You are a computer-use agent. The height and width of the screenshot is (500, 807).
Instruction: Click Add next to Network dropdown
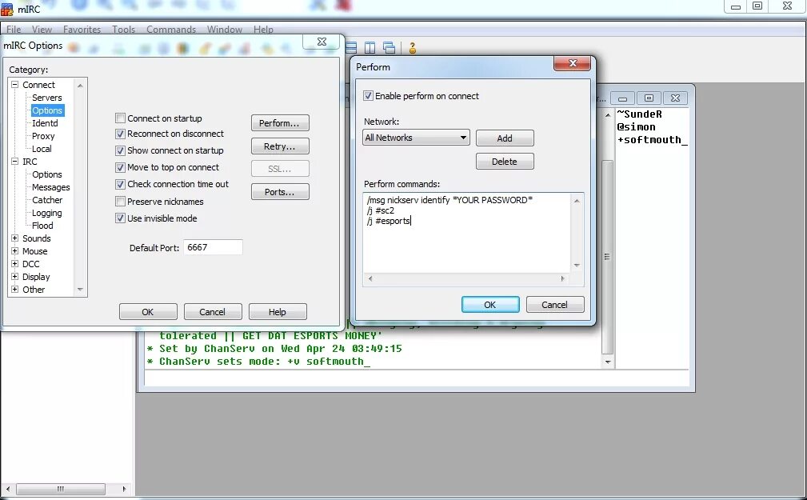coord(505,138)
